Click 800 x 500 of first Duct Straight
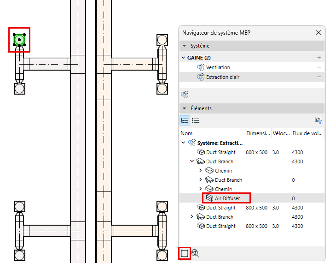 [x=256, y=152]
